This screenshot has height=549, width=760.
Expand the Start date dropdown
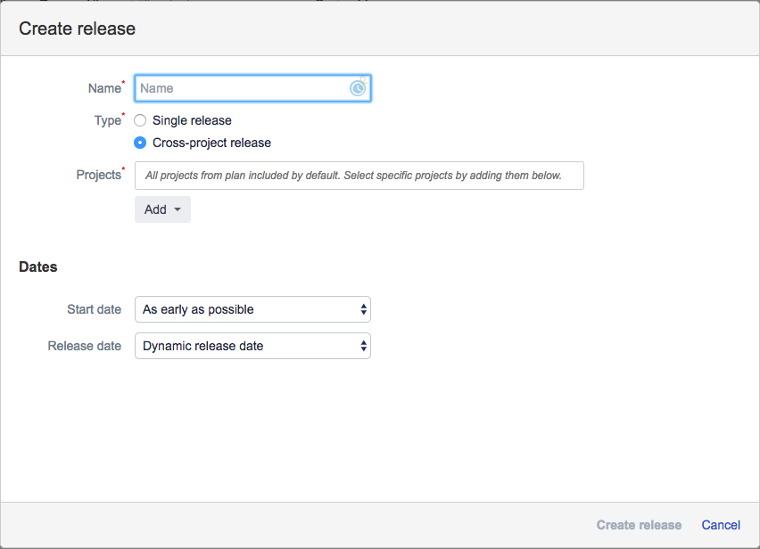(252, 309)
